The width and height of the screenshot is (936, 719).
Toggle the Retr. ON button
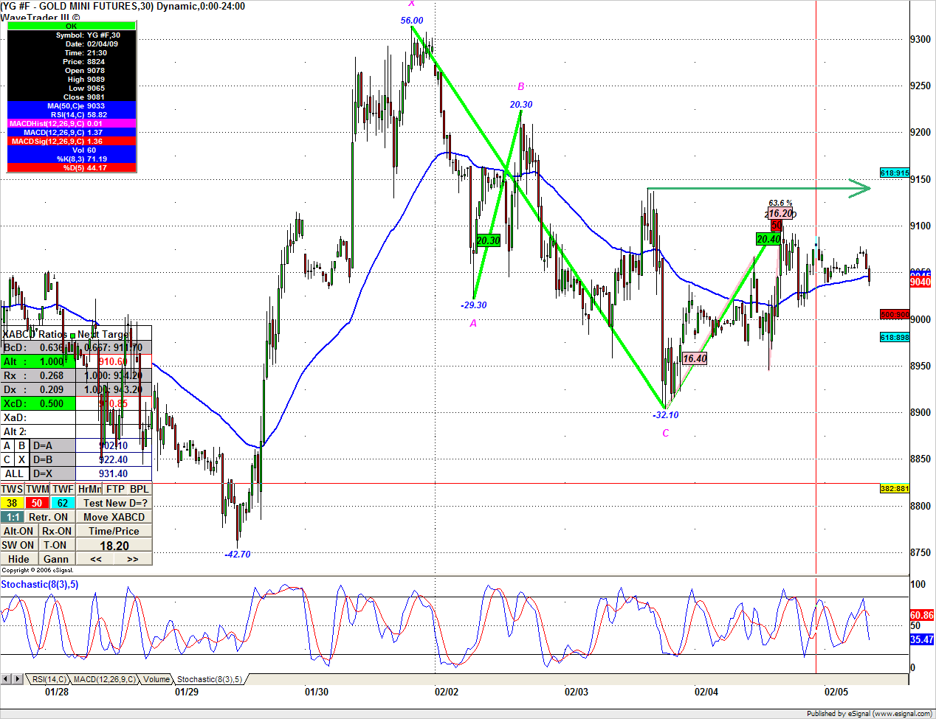50,517
